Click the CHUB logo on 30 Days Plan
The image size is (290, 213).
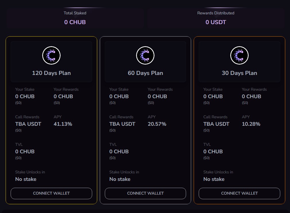pos(239,55)
